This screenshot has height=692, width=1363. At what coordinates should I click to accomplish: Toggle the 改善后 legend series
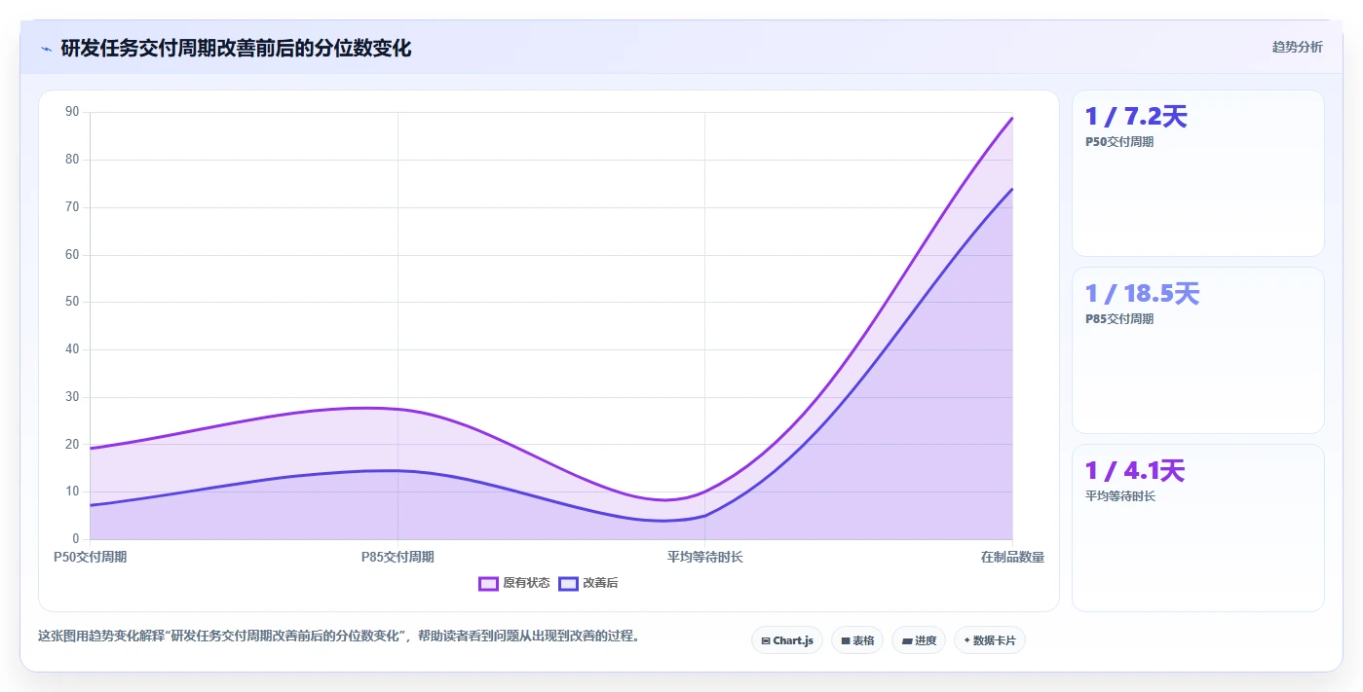[x=588, y=583]
